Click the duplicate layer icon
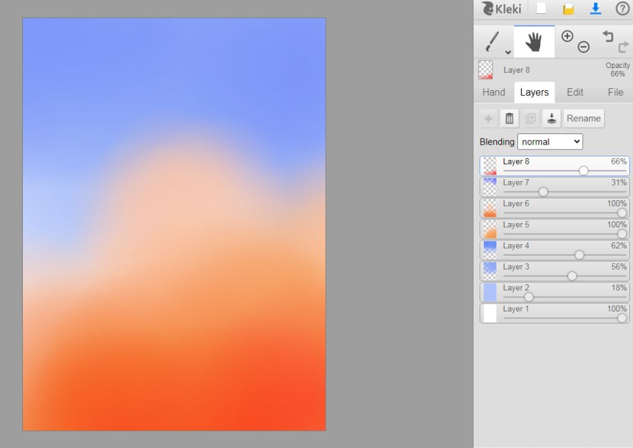Viewport: 633px width, 448px height. [530, 119]
